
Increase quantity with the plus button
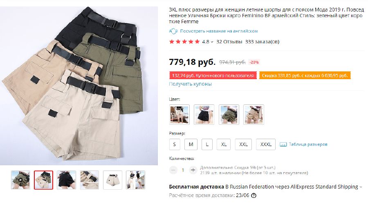click(x=193, y=170)
